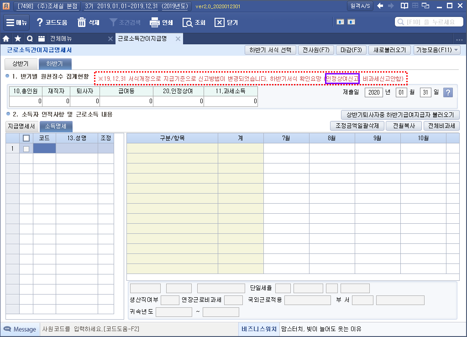This screenshot has height=337, width=467.
Task: Click 하반기 서식 선택 button
Action: (x=270, y=50)
